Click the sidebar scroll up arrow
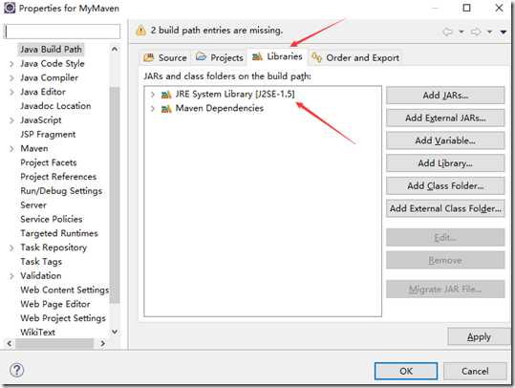The image size is (515, 388). point(115,49)
